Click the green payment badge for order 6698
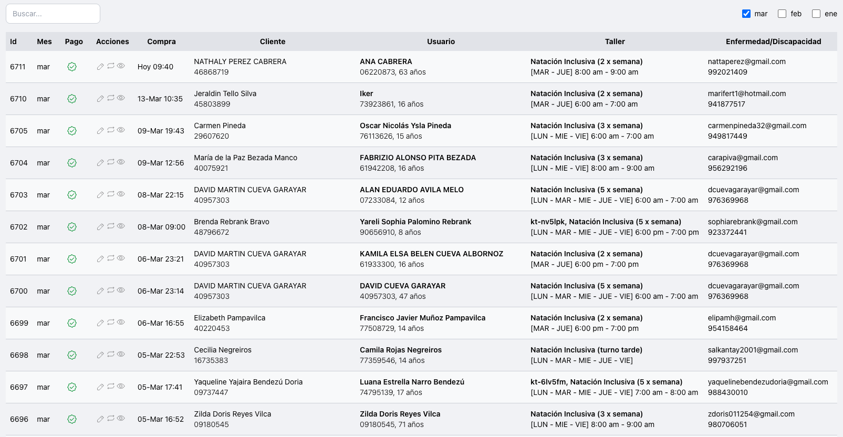 72,355
